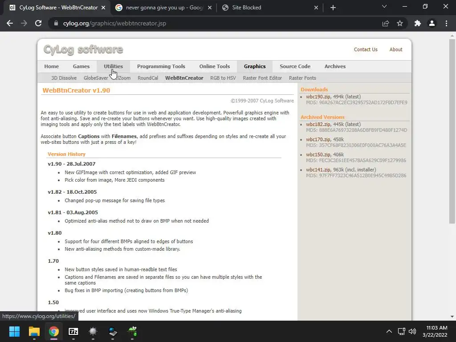Click the WebBtnCreator v1.90 heading
Screen dimensions: 456x342
(x=76, y=90)
